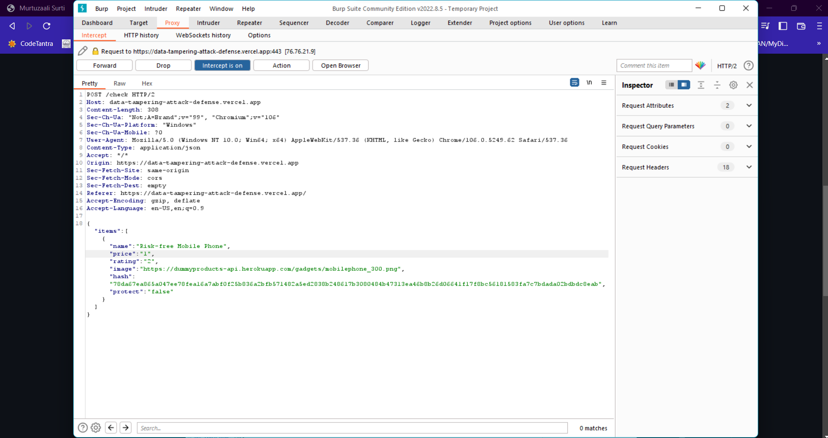Open the editor options hamburger menu

pos(604,82)
